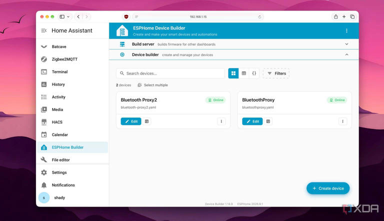
Task: Switch to YAML code view
Action: [254, 73]
